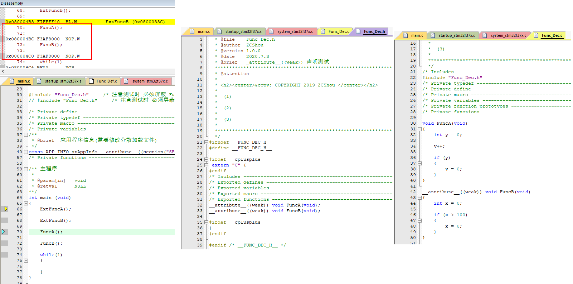The width and height of the screenshot is (573, 284).
Task: Open the system_stm32f37x.c tab in the left editor
Action: coord(146,81)
